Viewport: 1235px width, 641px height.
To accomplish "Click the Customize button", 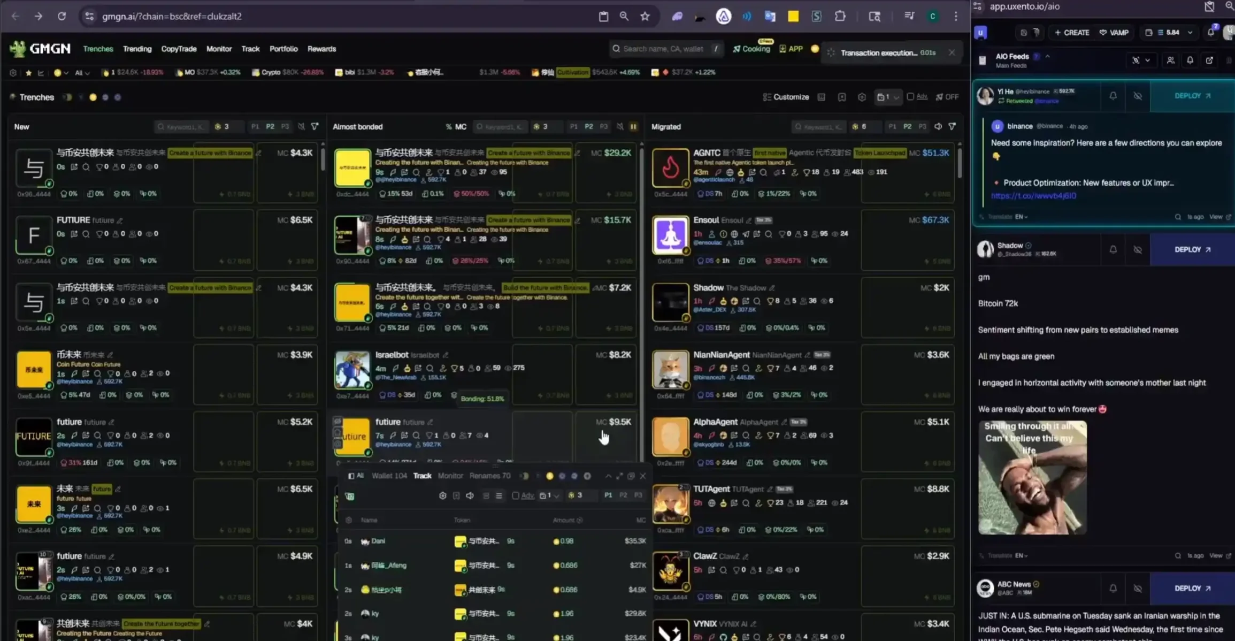I will click(786, 97).
